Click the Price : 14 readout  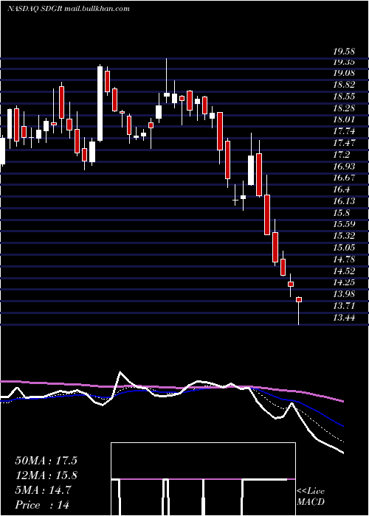pos(43,505)
